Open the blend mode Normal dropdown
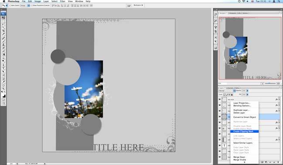This screenshot has width=283, height=165. pyautogui.click(x=227, y=91)
